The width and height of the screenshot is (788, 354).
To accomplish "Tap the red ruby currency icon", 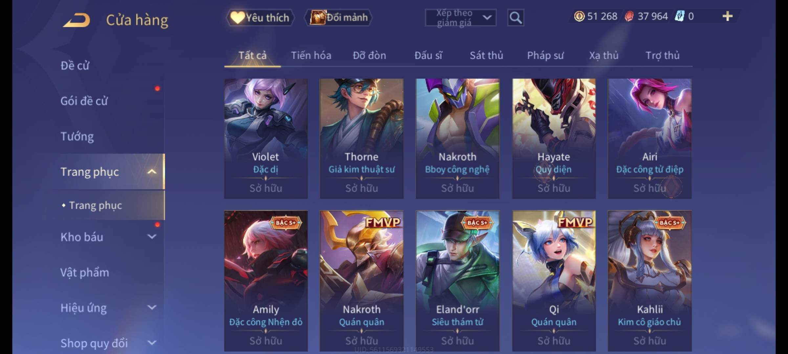I will pos(629,16).
